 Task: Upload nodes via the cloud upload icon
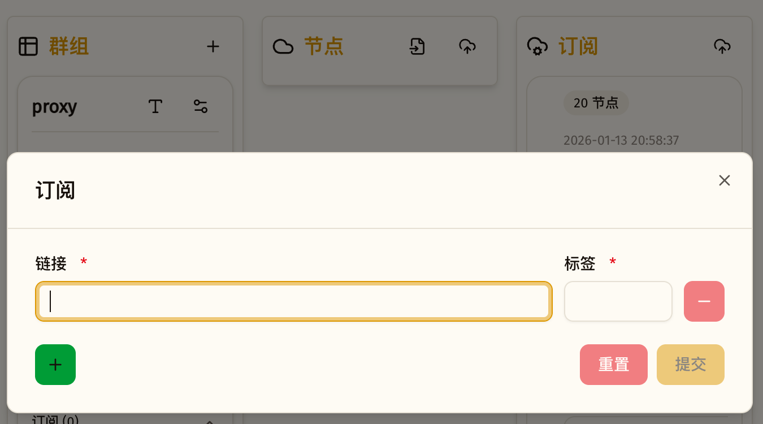pyautogui.click(x=467, y=46)
